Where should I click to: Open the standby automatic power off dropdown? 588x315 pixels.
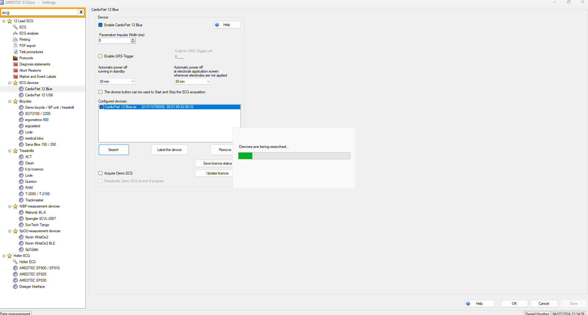point(117,82)
